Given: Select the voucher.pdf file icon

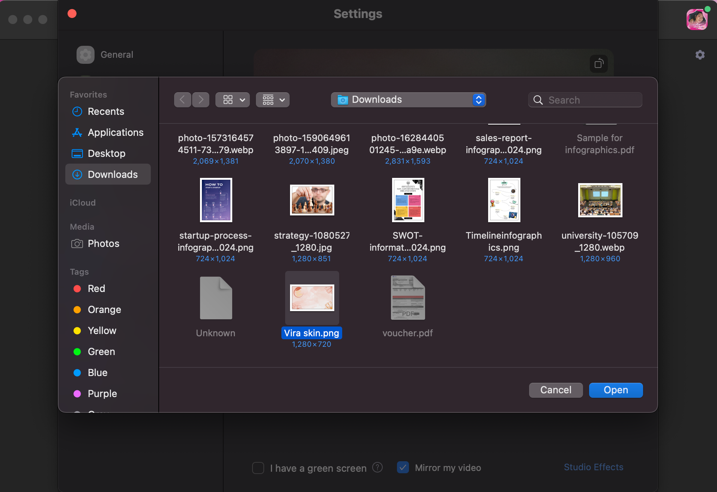Looking at the screenshot, I should point(408,298).
